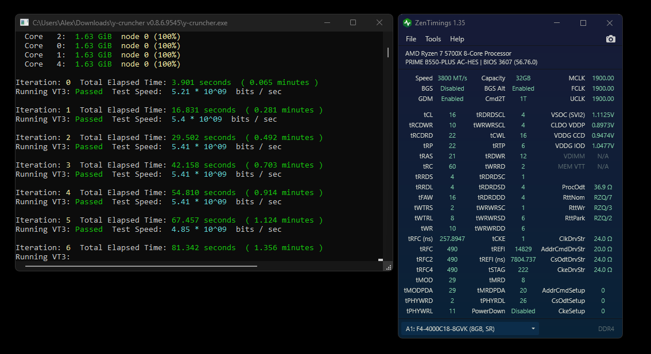The image size is (651, 354).
Task: Click the tWTRL value 8
Action: (452, 218)
